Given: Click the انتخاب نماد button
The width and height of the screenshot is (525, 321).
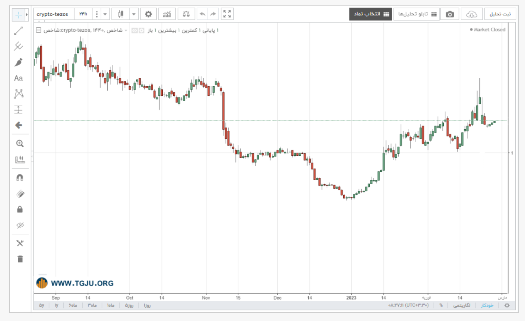Looking at the screenshot, I should (x=371, y=14).
